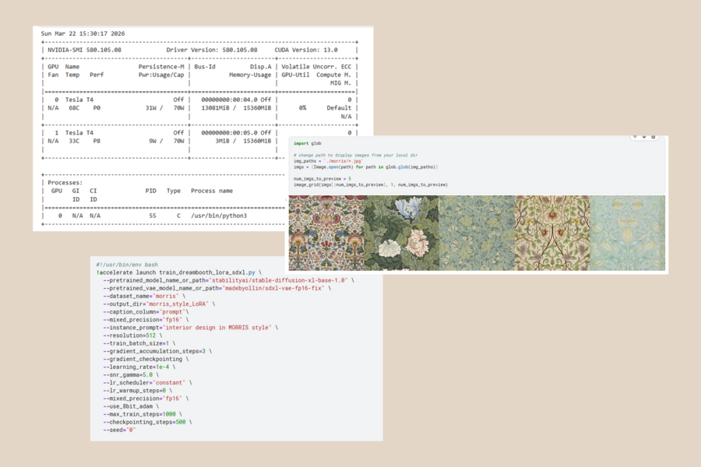Select the dark green tulip pattern image
Screen dimensions: 701x467
pyautogui.click(x=402, y=233)
